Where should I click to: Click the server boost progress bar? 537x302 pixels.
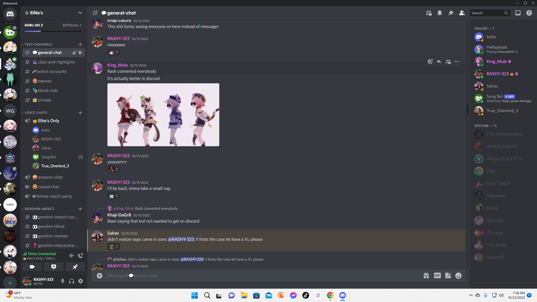point(53,31)
